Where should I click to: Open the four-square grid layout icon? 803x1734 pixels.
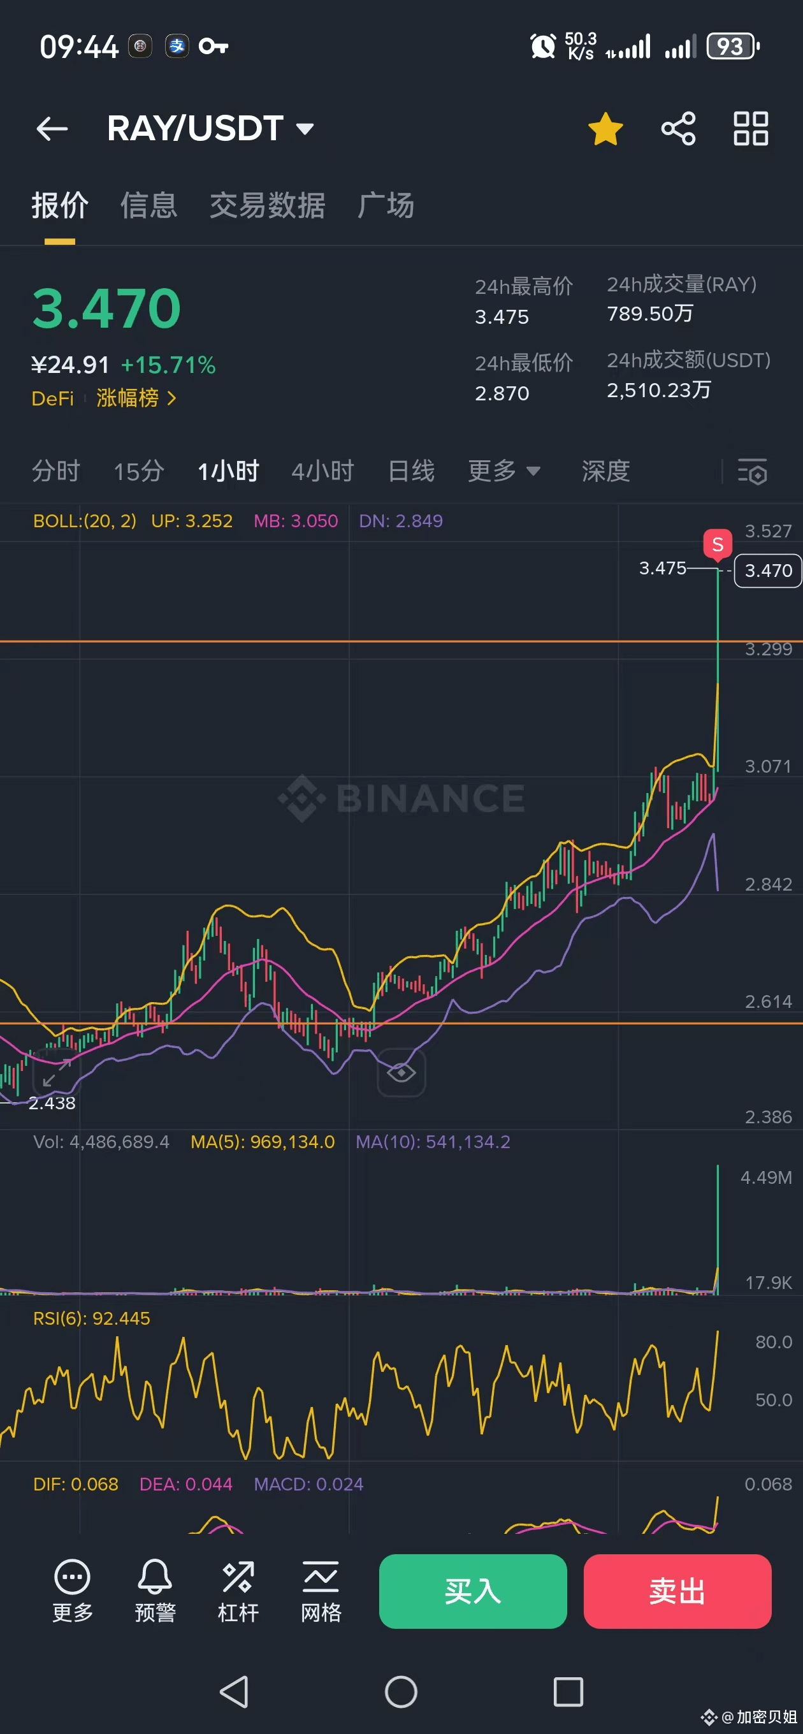coord(751,129)
